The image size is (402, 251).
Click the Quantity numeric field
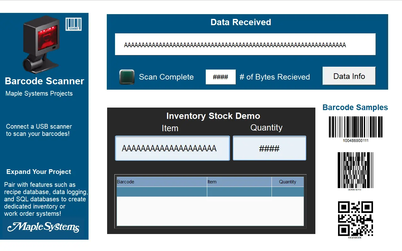269,148
